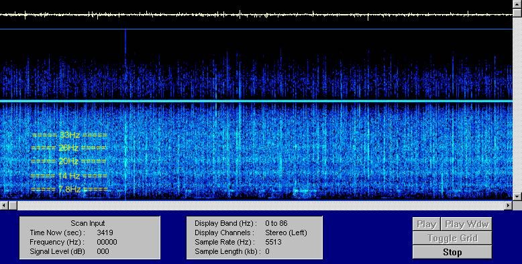Viewport: 522px width, 264px height.
Task: Click the Play Wdw button
Action: coord(466,224)
